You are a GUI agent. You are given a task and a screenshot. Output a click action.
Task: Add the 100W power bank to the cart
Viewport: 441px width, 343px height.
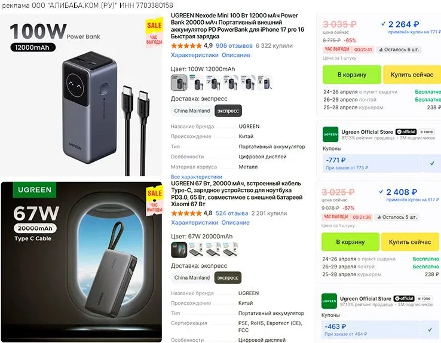tap(352, 75)
